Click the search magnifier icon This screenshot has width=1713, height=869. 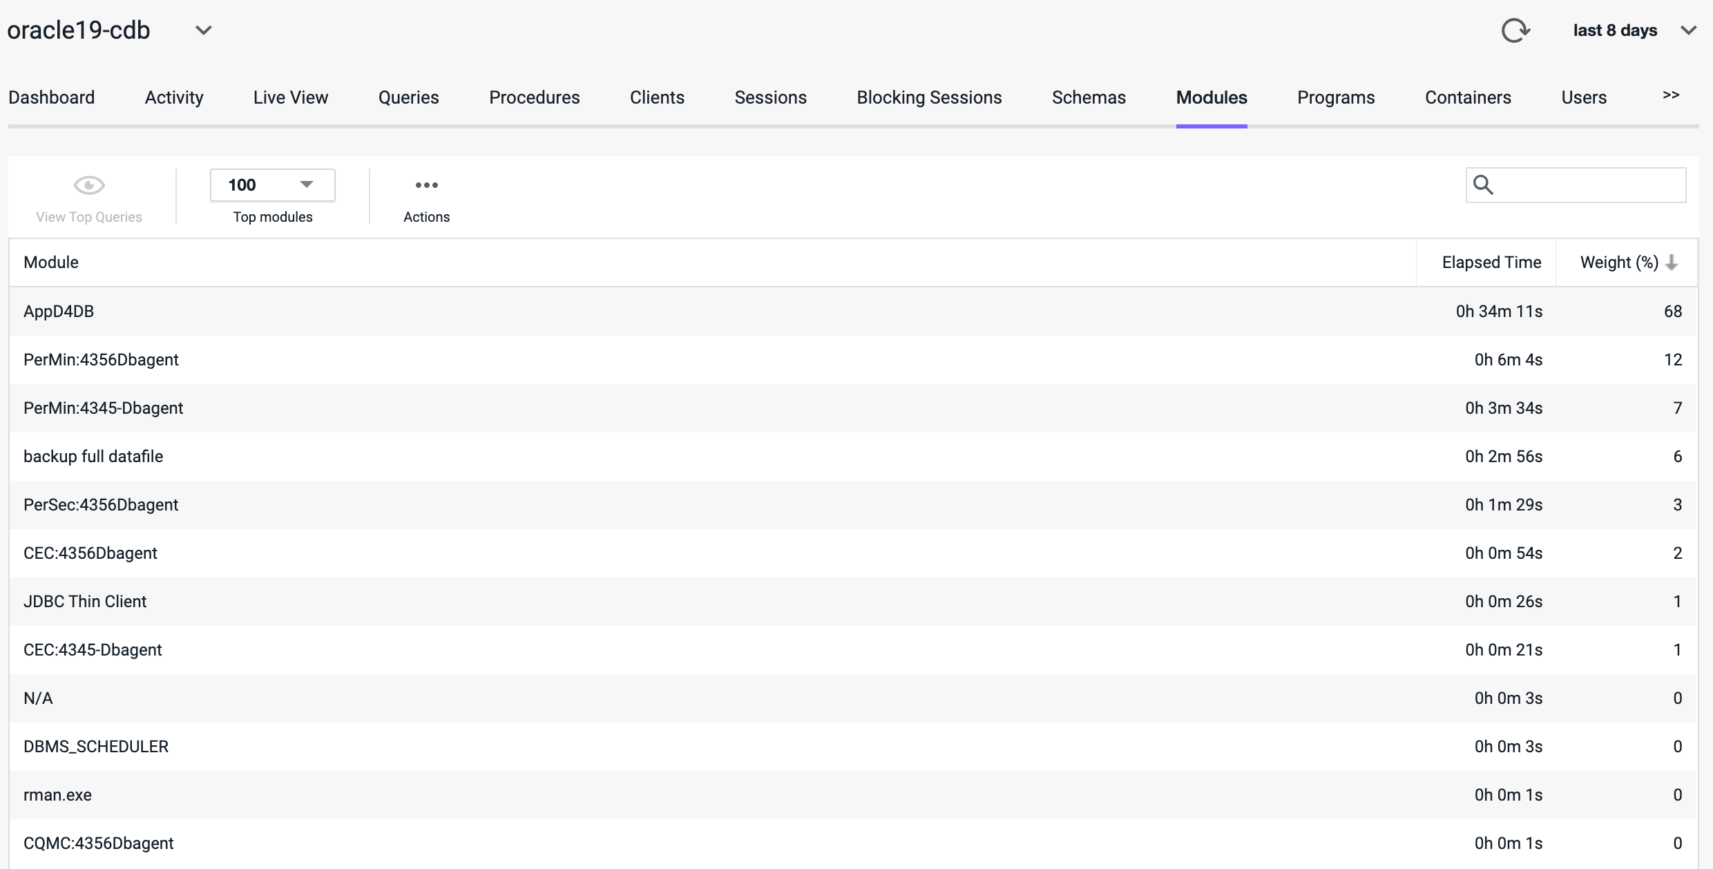(1483, 185)
